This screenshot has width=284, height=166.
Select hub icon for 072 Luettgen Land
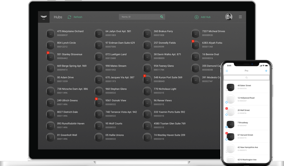99,56
